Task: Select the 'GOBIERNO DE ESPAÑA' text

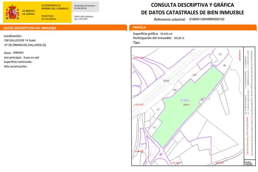Action: coord(29,12)
